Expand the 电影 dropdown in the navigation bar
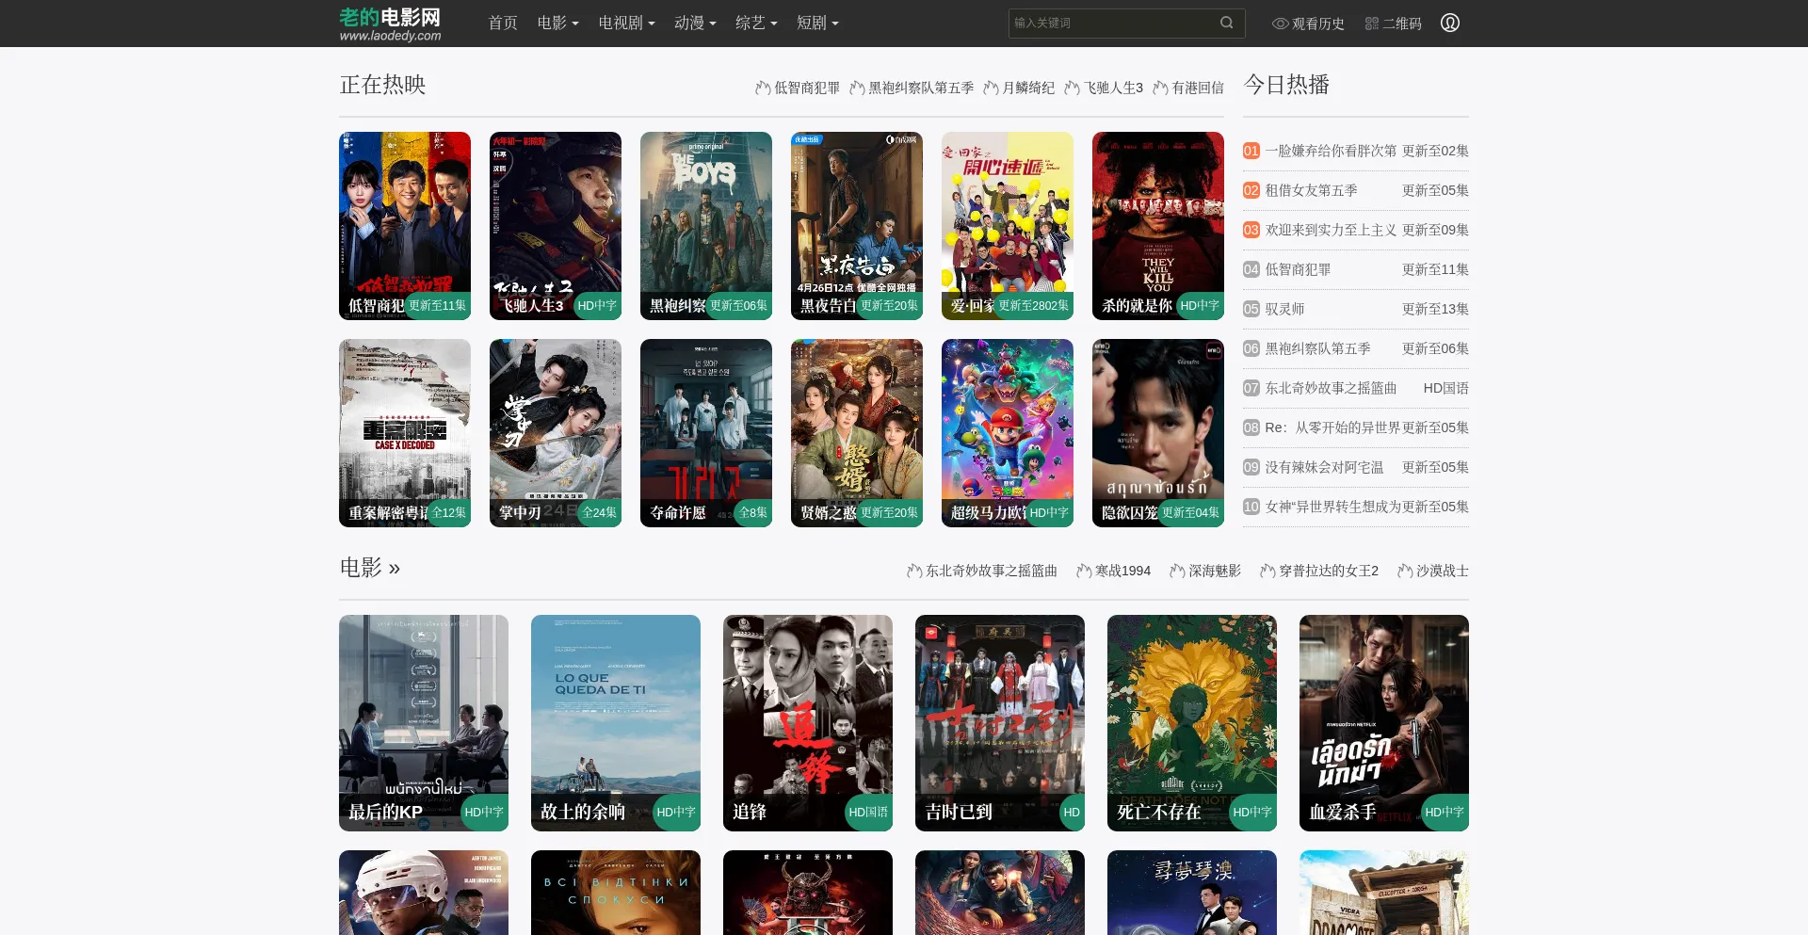The height and width of the screenshot is (935, 1808). pyautogui.click(x=557, y=23)
